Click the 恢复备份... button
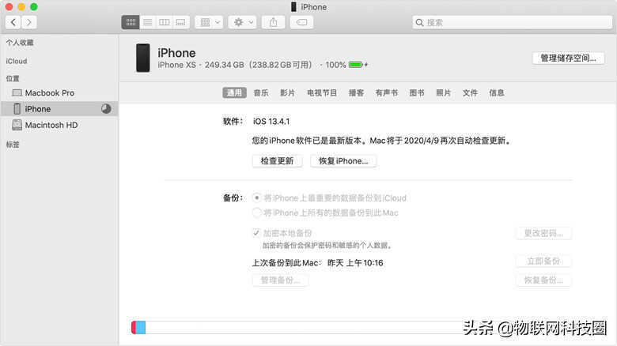 click(x=543, y=280)
